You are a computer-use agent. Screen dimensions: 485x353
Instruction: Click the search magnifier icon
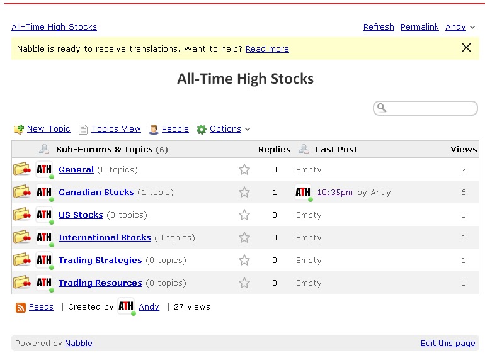pos(382,108)
